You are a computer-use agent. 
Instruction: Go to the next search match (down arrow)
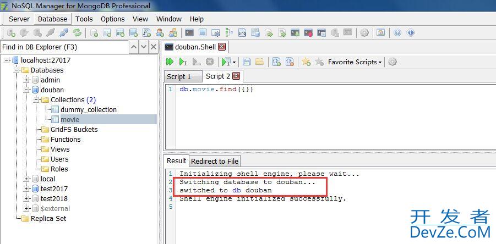click(x=144, y=47)
